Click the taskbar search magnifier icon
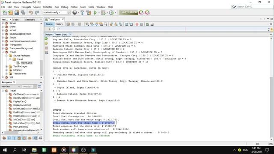Screen dimensions: 274x154 pos(15,150)
